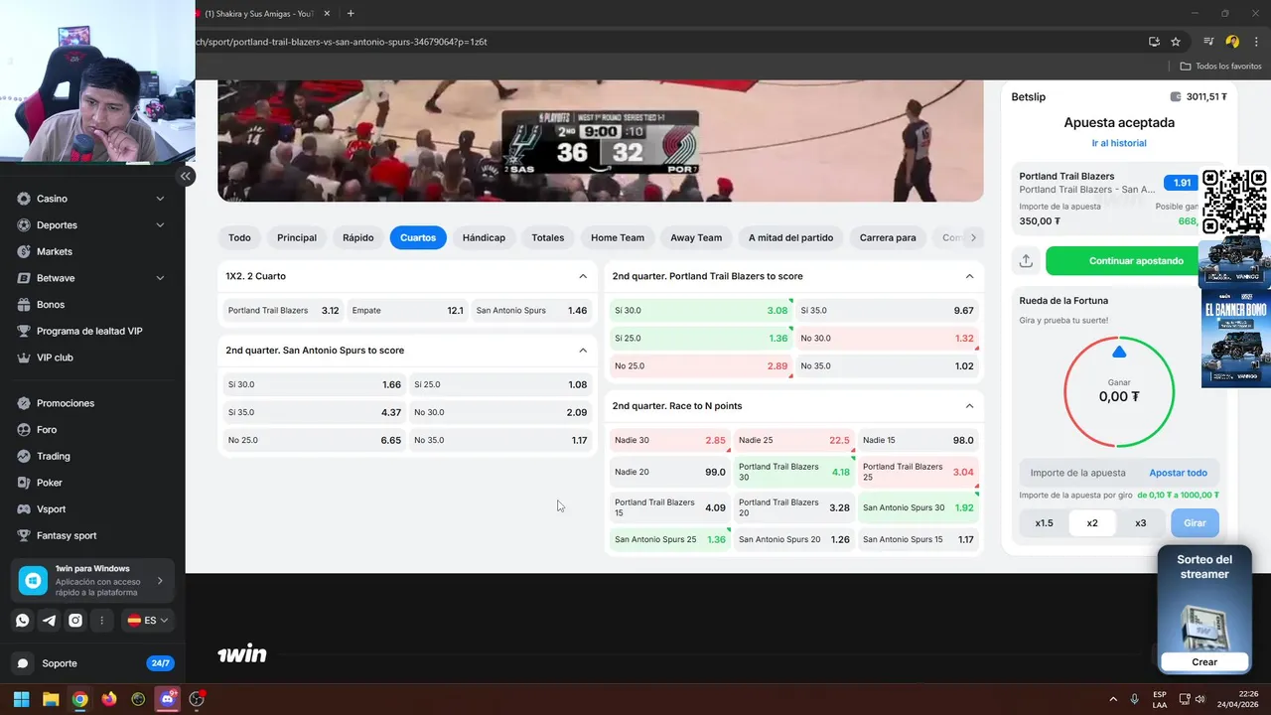The width and height of the screenshot is (1271, 715).
Task: Open browser media controls icon
Action: pos(1208,42)
